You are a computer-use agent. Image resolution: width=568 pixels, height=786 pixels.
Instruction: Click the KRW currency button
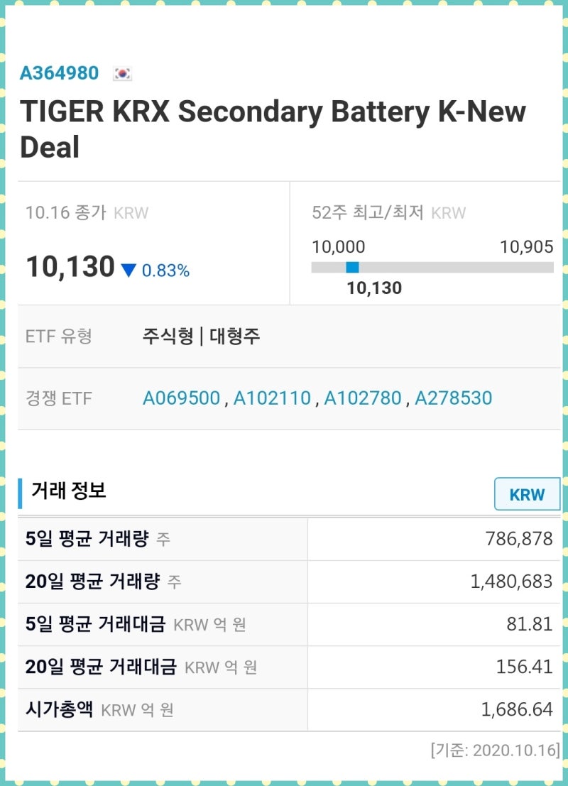526,494
